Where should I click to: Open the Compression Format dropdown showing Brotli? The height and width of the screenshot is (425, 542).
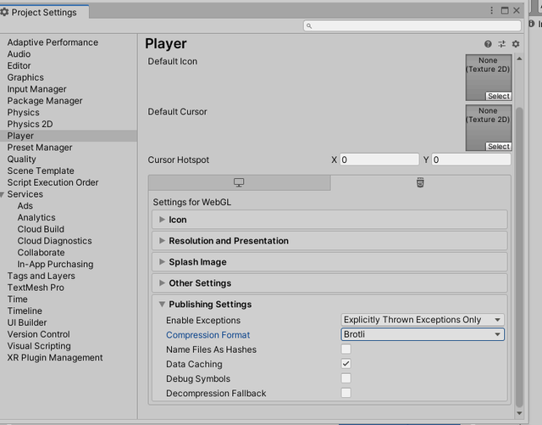point(422,335)
